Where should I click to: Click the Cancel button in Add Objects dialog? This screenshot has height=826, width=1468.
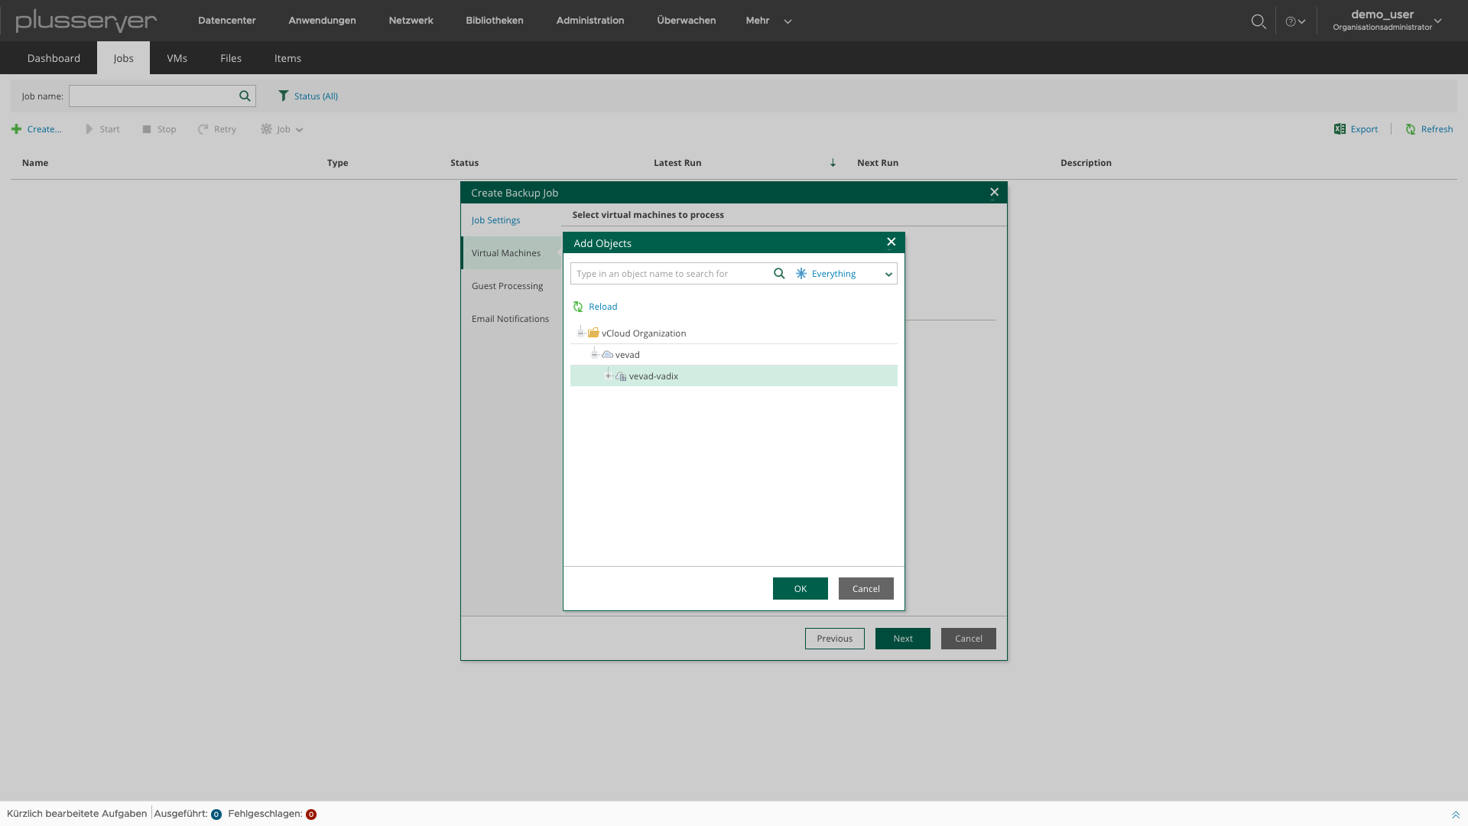click(865, 587)
